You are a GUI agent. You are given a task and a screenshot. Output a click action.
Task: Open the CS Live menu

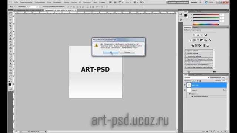(210, 3)
